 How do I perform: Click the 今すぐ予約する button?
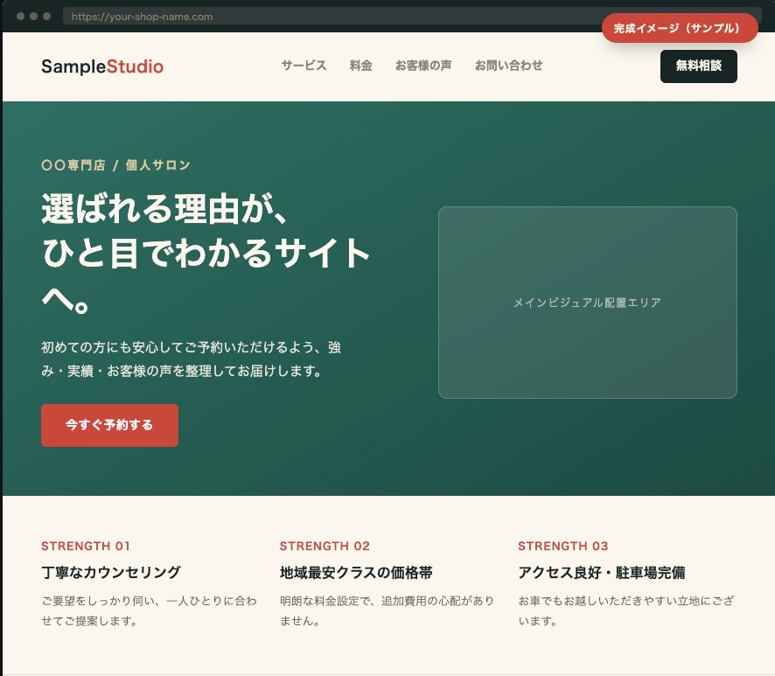[109, 425]
